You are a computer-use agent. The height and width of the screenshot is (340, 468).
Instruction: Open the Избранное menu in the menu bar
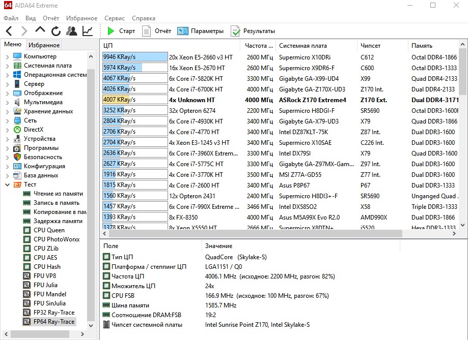[82, 18]
